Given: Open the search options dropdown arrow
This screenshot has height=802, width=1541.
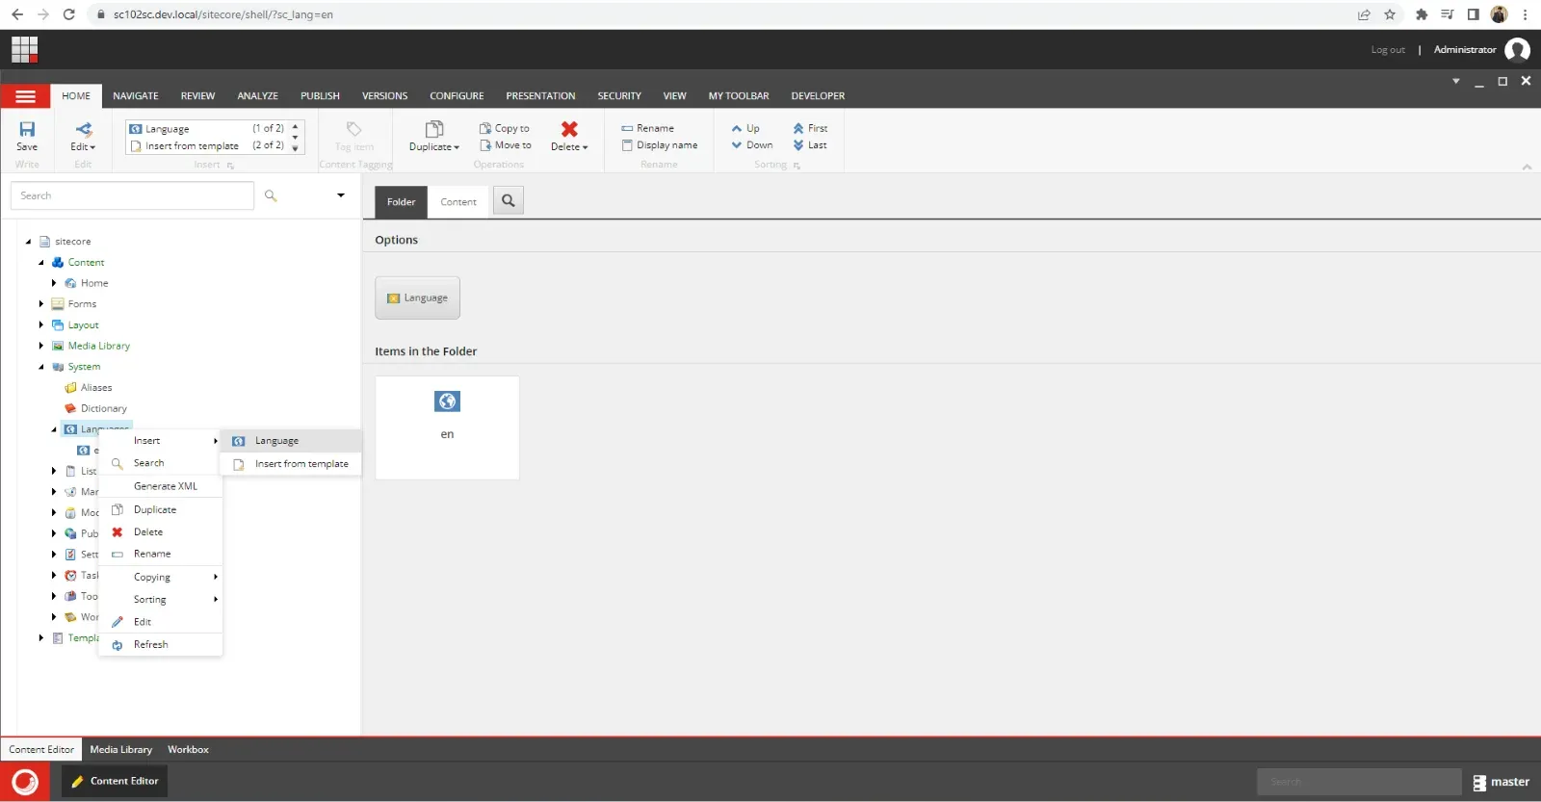Looking at the screenshot, I should [340, 195].
